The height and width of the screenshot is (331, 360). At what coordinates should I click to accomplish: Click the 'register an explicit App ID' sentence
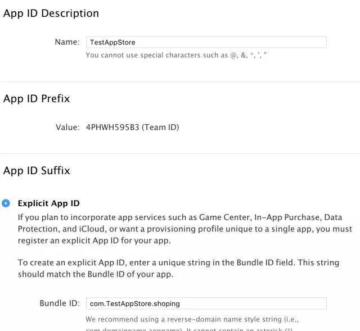pos(94,241)
